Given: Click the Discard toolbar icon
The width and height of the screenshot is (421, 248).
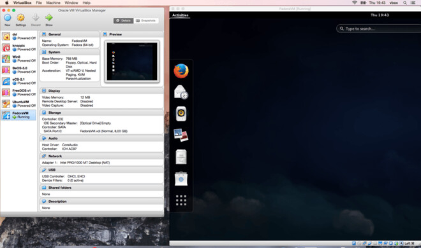Looking at the screenshot, I should click(x=36, y=18).
